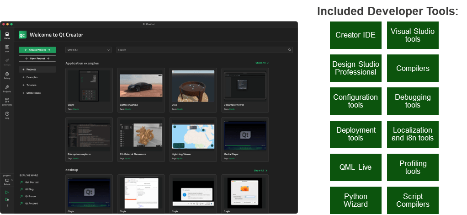This screenshot has height=215, width=467.
Task: Open the Get Started link
Action: click(32, 182)
